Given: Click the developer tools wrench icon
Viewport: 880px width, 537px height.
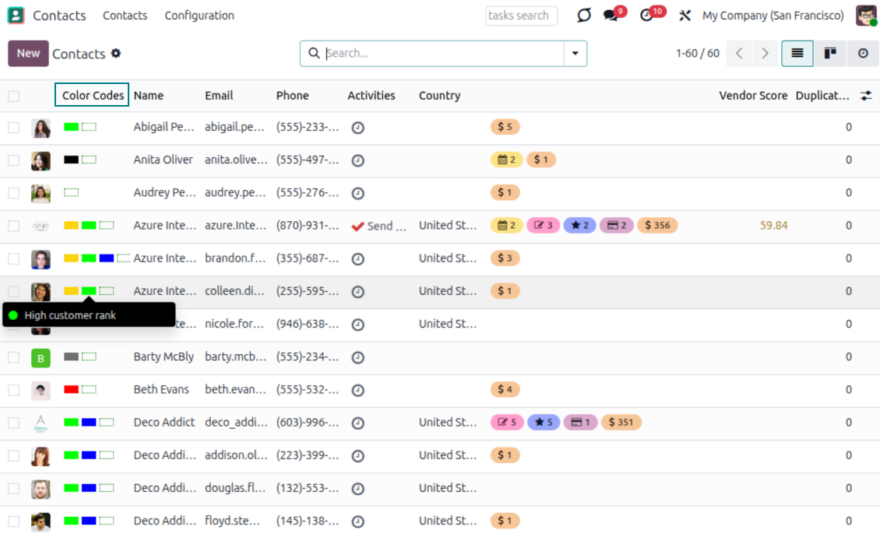Looking at the screenshot, I should (x=684, y=15).
